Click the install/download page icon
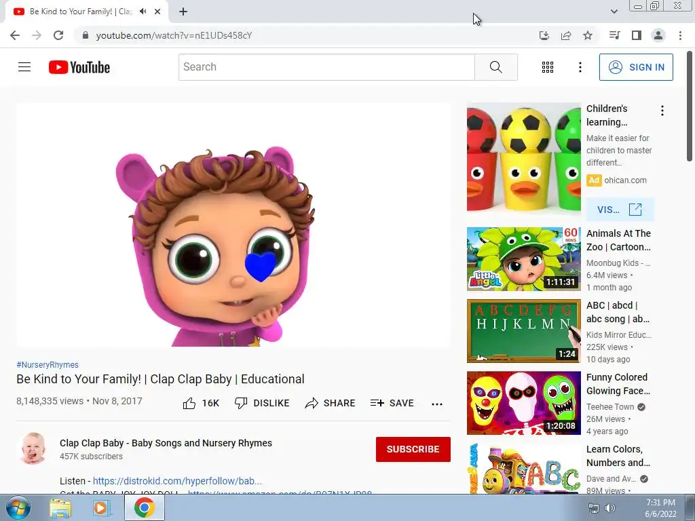Image resolution: width=695 pixels, height=521 pixels. pos(544,35)
